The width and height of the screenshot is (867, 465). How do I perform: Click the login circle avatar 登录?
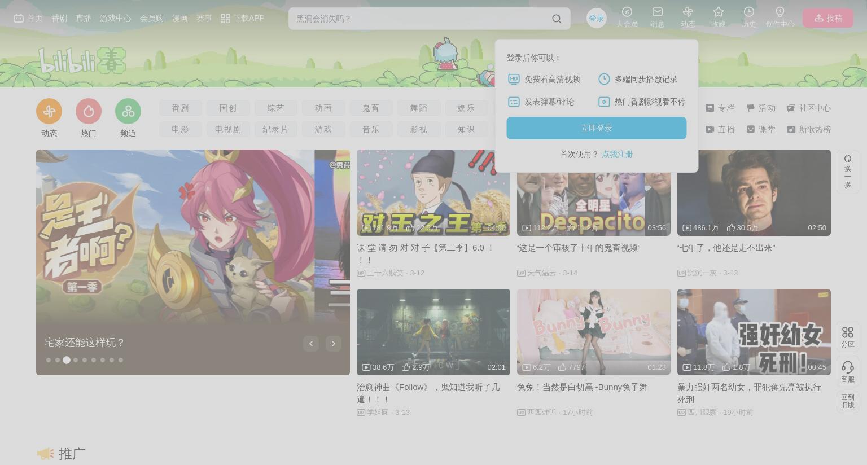coord(597,18)
